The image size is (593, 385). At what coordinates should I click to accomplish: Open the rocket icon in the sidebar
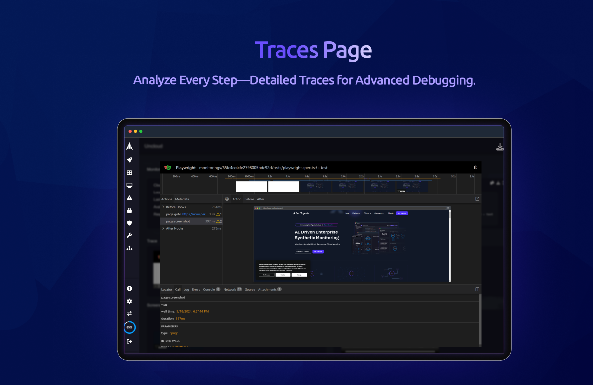pyautogui.click(x=130, y=160)
